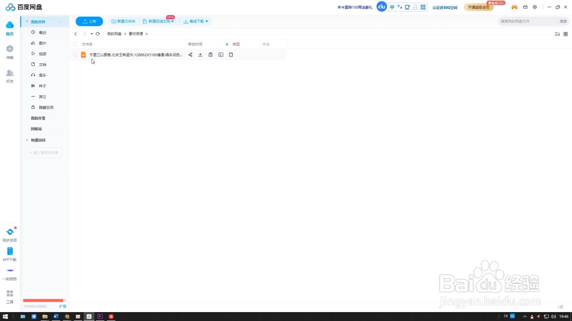This screenshot has width=572, height=321.
Task: Check the select-all files checkbox
Action: pos(75,44)
